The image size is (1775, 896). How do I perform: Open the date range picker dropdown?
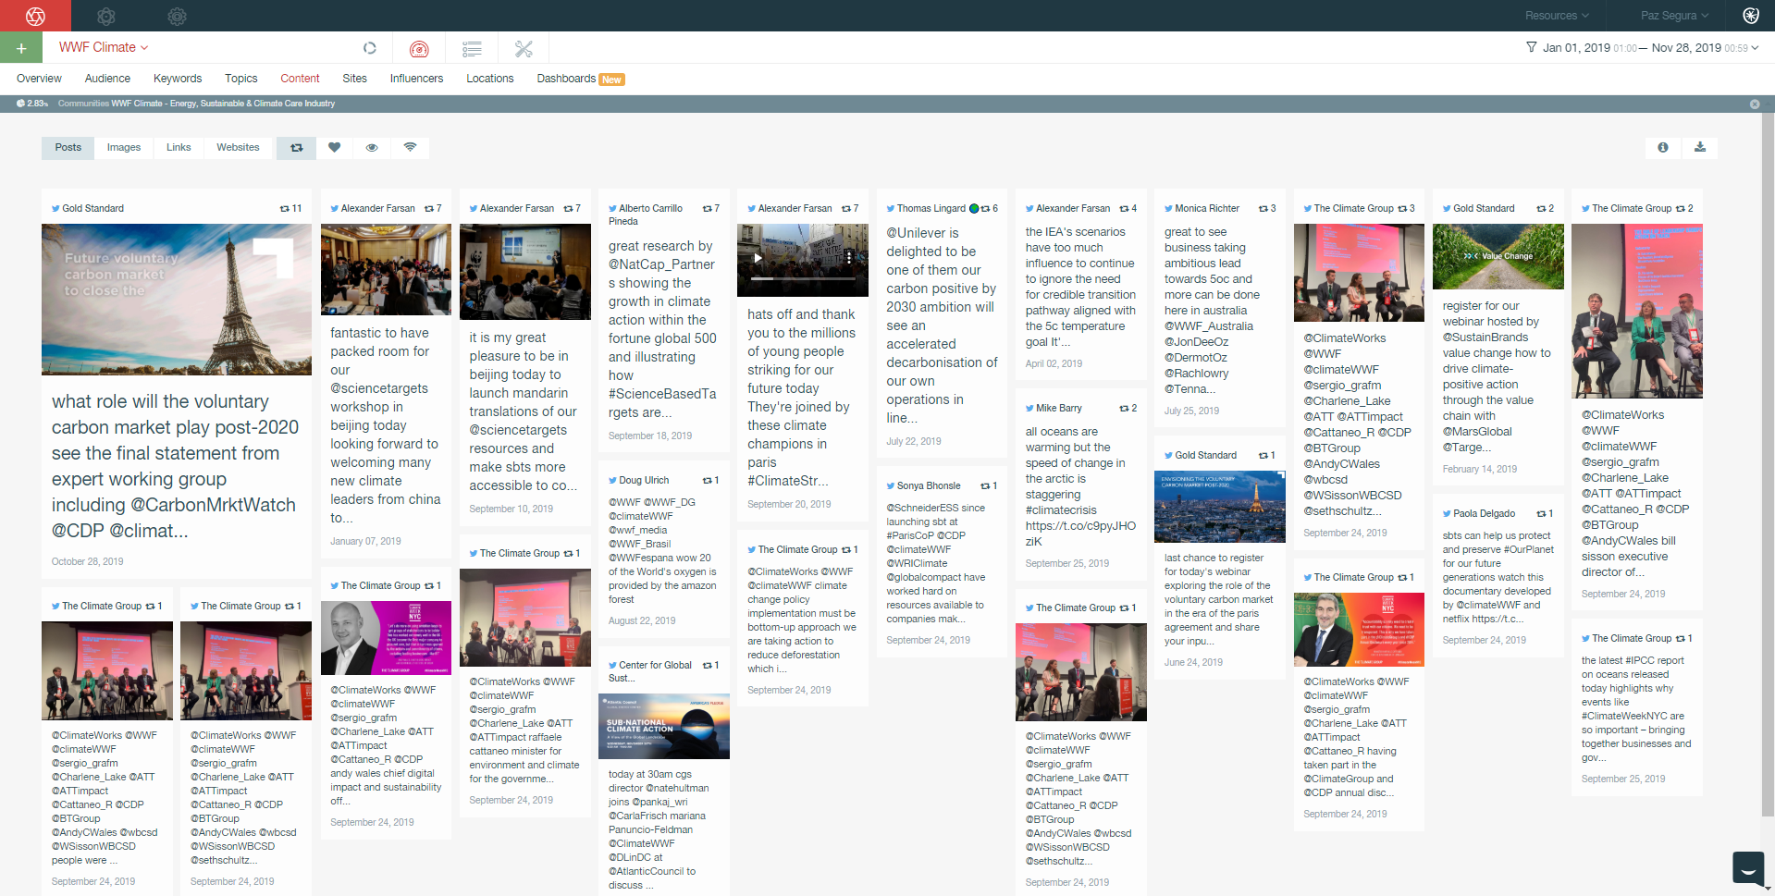1651,48
